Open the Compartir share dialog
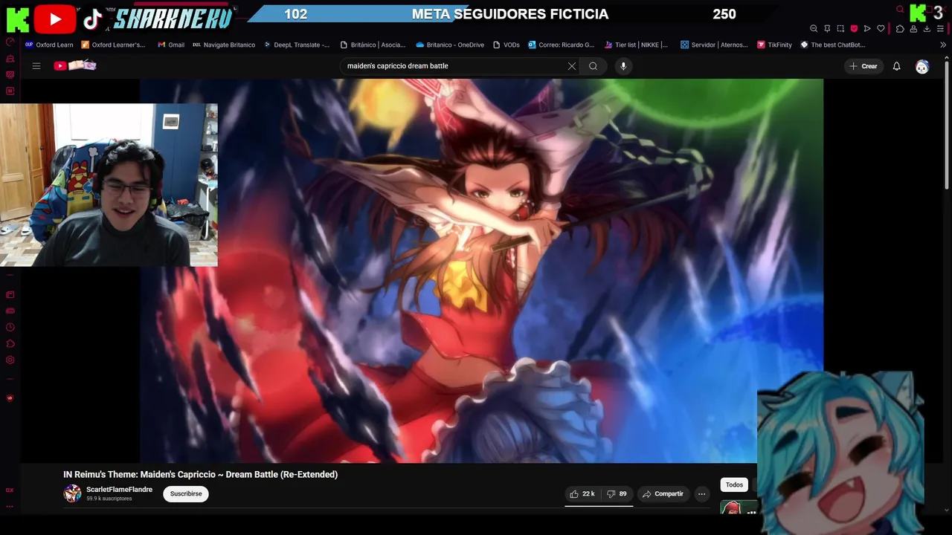Viewport: 952px width, 535px height. tap(663, 494)
